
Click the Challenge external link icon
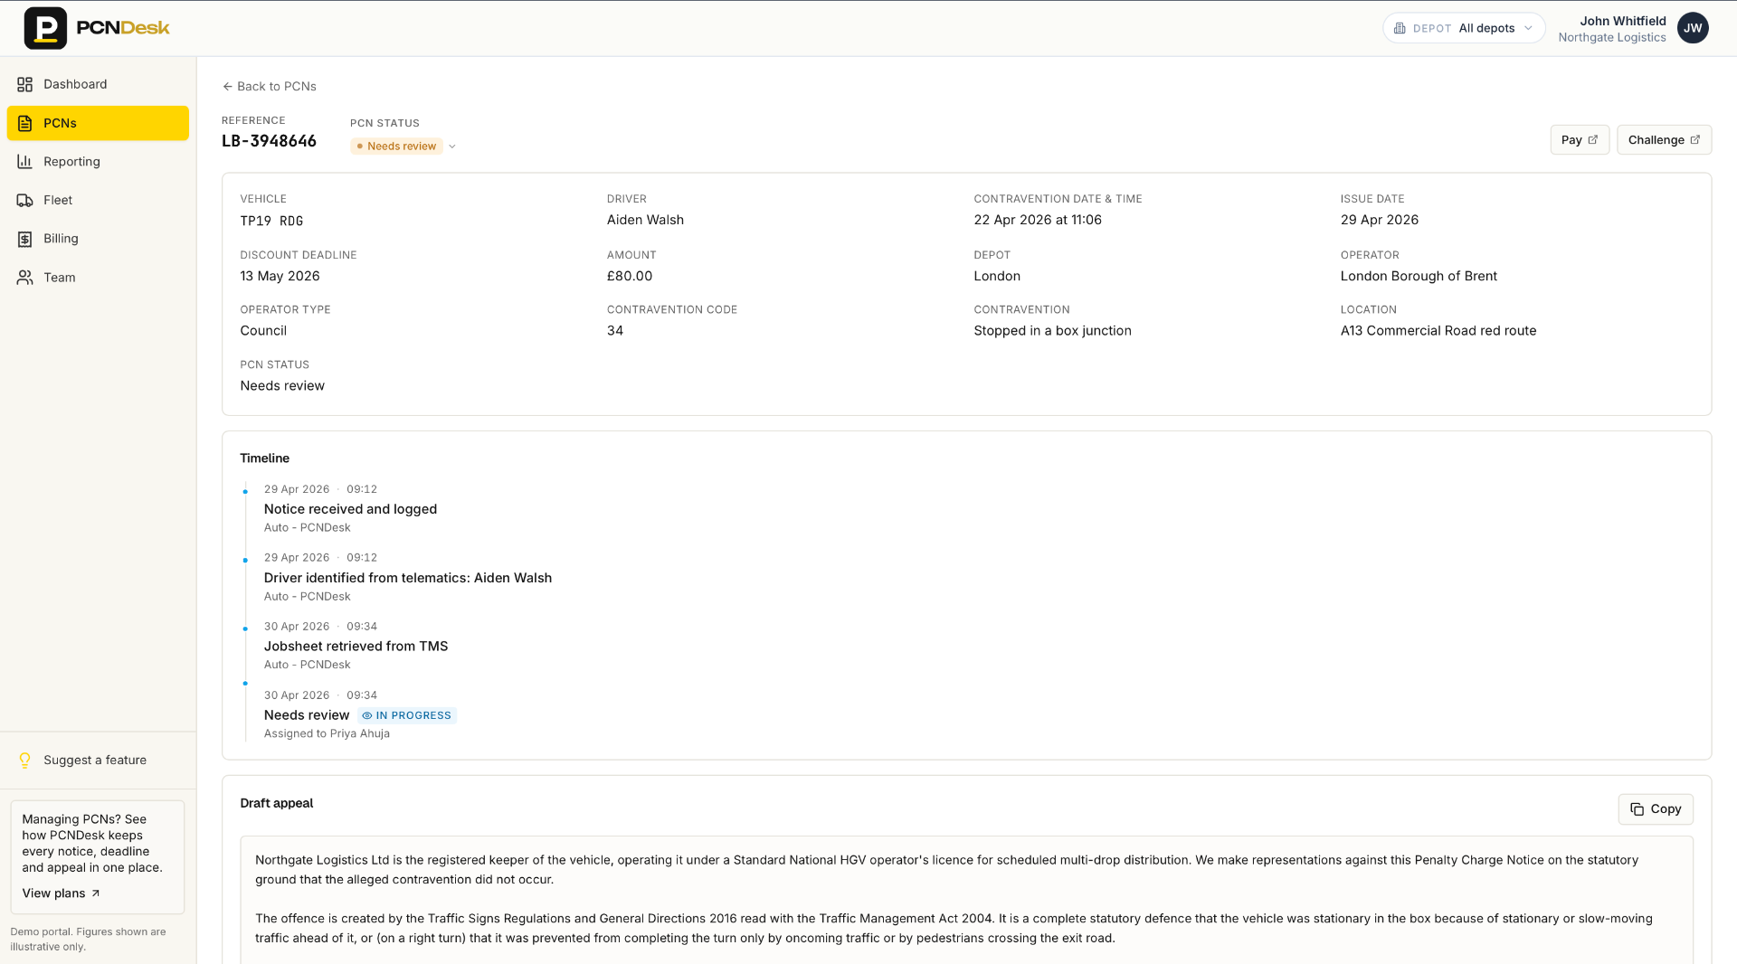(x=1695, y=140)
